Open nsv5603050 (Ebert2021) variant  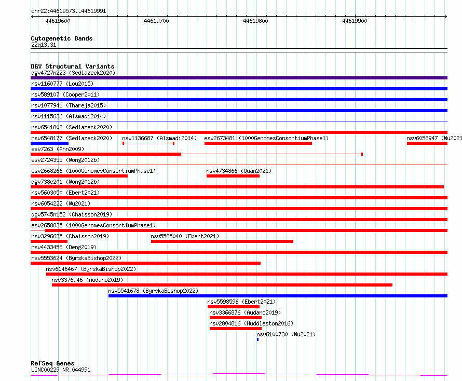65,193
